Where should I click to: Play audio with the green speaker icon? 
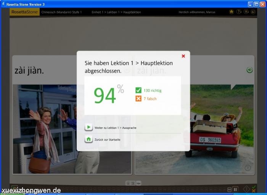pyautogui.click(x=249, y=70)
